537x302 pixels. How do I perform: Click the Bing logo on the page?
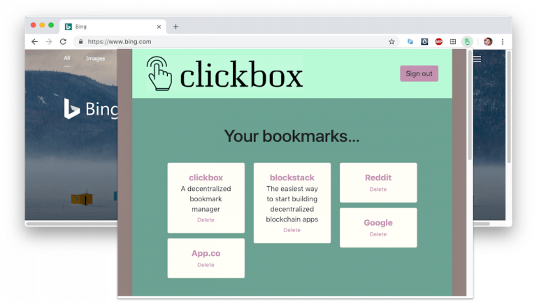[91, 109]
